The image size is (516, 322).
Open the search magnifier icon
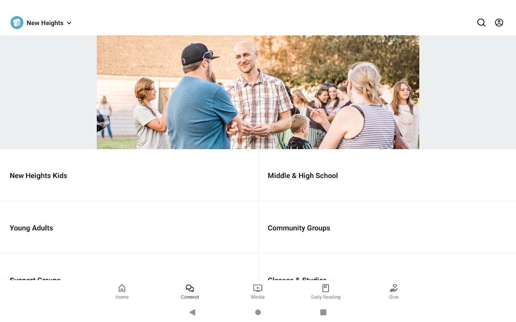point(481,23)
